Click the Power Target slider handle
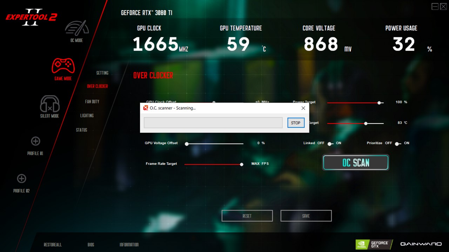The image size is (449, 252). (379, 103)
